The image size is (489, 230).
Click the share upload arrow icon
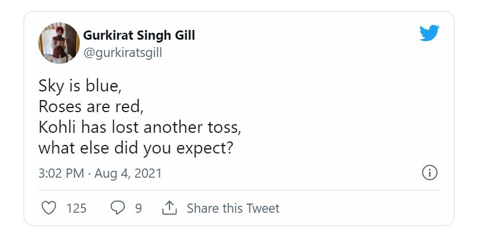coord(170,208)
